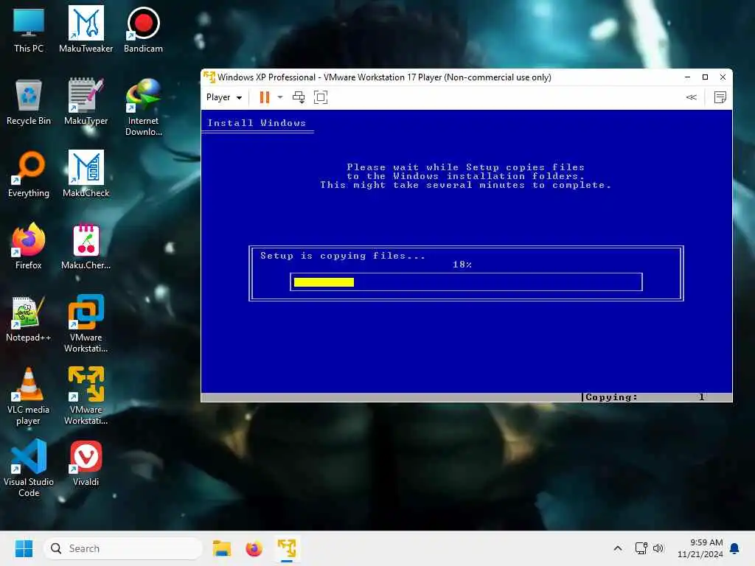Select the yellow VMware Workstation Player shortcut
Viewport: 755px width, 566px height.
[86, 396]
